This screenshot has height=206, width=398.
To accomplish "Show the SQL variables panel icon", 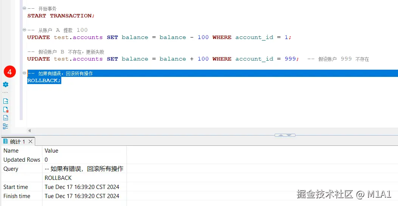I will tap(6, 118).
